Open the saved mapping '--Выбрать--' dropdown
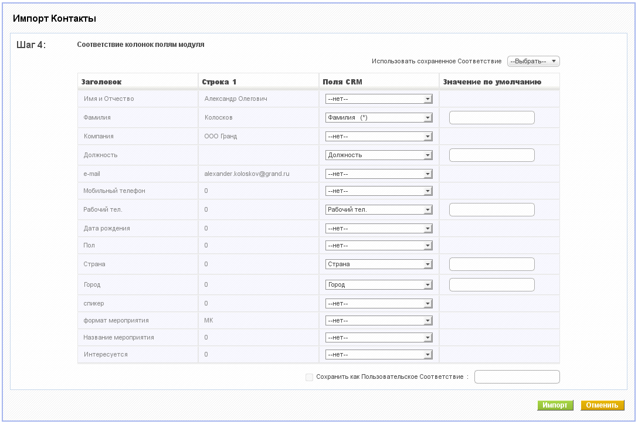 click(x=534, y=62)
